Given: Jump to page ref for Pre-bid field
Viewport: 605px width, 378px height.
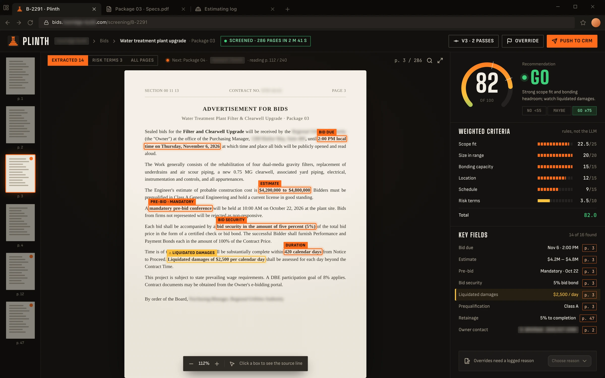Looking at the screenshot, I should (589, 271).
